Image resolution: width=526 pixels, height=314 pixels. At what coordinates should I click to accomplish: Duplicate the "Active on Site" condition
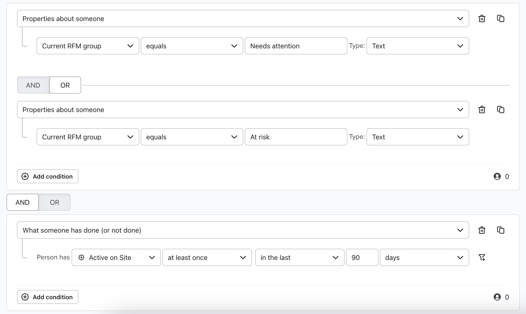click(501, 230)
